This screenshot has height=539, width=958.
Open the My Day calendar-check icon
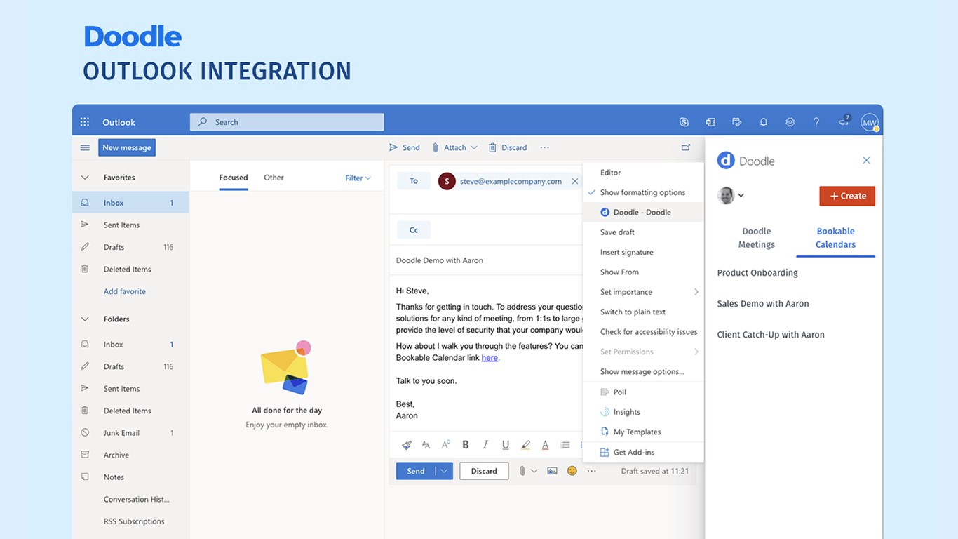tap(736, 122)
